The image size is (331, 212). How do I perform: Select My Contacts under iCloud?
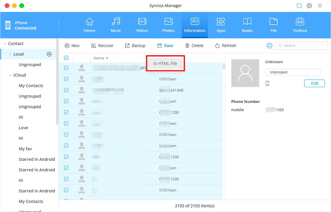pyautogui.click(x=31, y=86)
